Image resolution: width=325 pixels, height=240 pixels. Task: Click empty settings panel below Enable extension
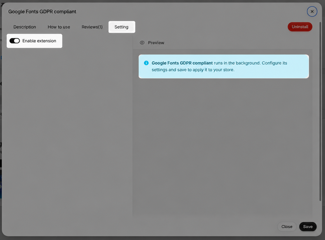click(67, 133)
